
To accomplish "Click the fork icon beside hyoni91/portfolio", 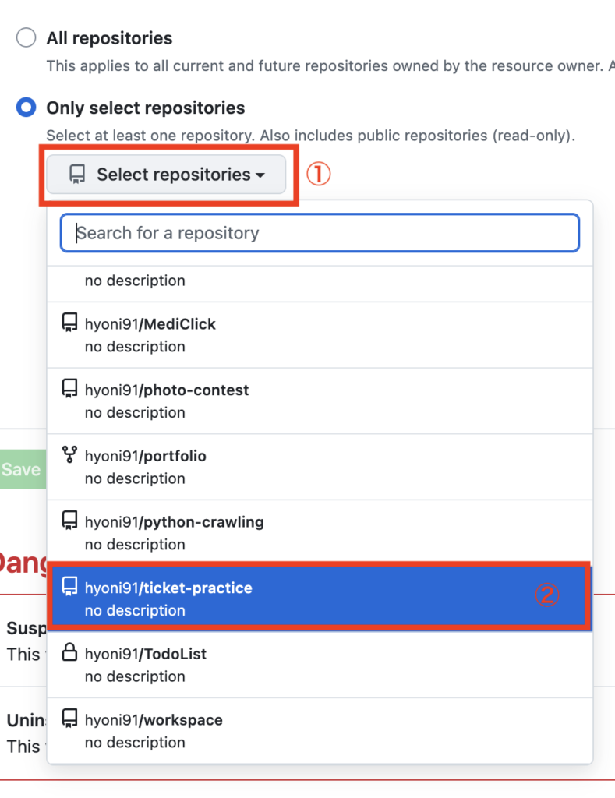I will pos(69,455).
